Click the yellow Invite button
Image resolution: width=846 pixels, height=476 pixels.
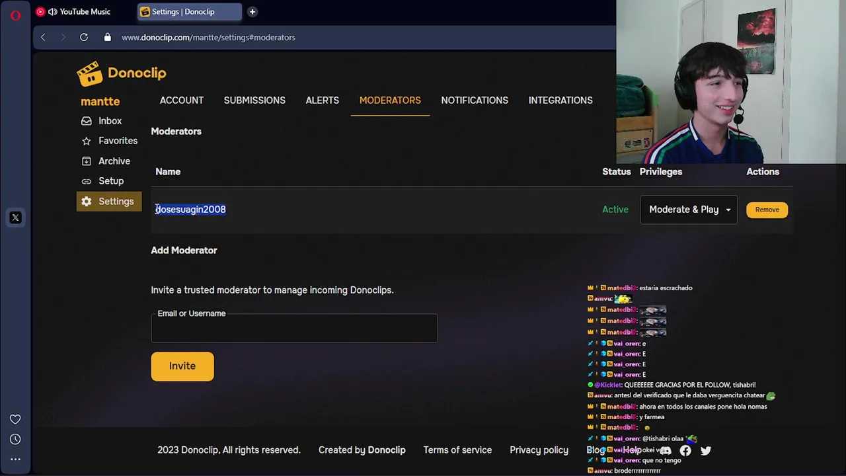pyautogui.click(x=182, y=366)
